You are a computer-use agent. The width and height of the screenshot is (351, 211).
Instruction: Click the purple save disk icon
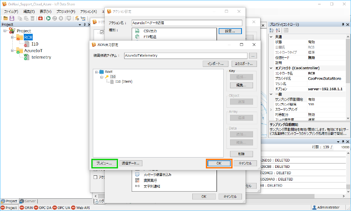[12, 18]
